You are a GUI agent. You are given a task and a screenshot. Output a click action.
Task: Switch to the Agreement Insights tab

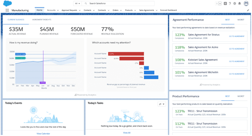(x=41, y=20)
